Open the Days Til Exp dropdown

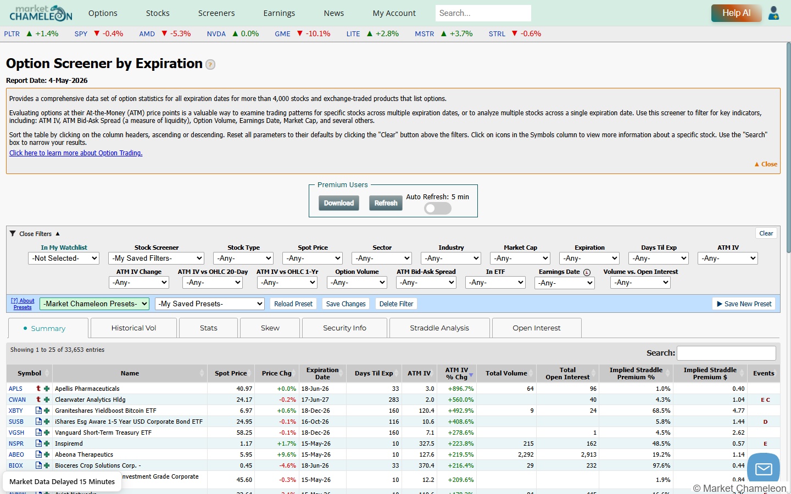click(659, 258)
